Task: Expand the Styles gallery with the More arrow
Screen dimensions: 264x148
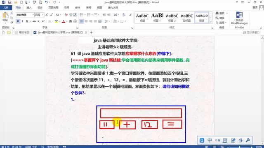Action: point(211,22)
